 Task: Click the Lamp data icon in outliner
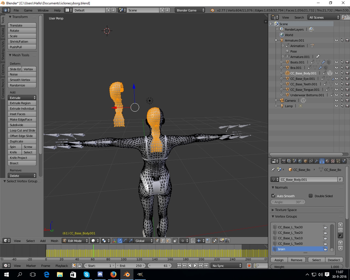pos(301,106)
